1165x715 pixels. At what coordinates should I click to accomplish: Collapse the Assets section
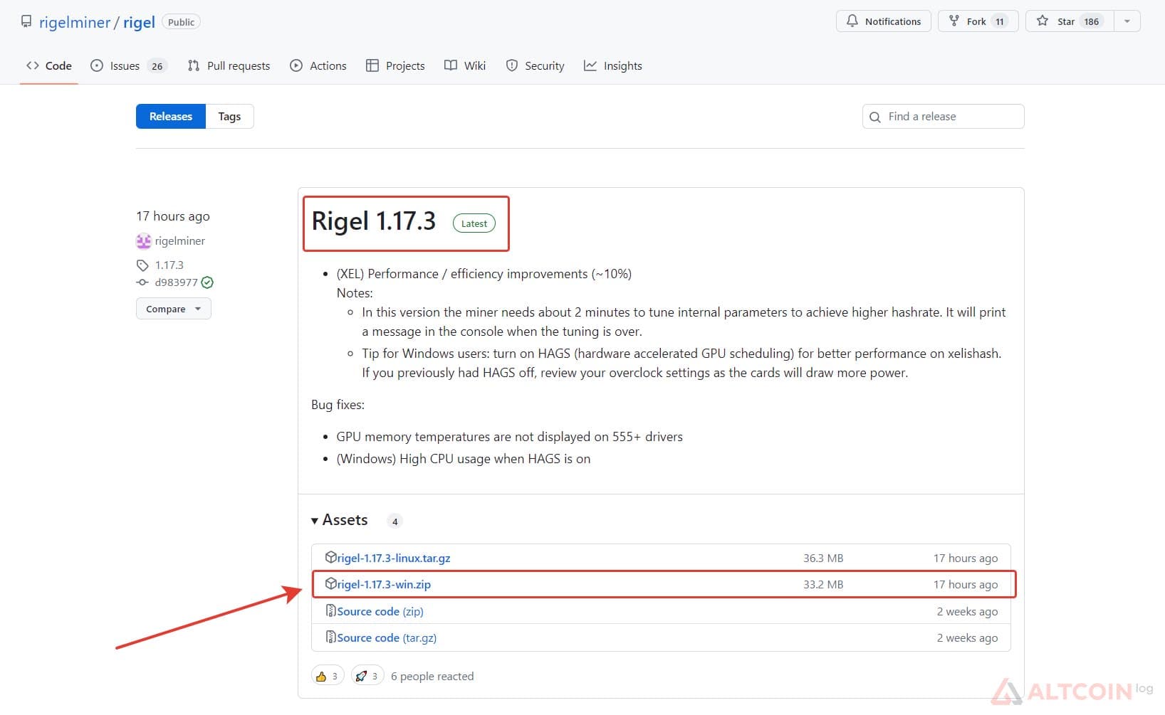(x=340, y=520)
